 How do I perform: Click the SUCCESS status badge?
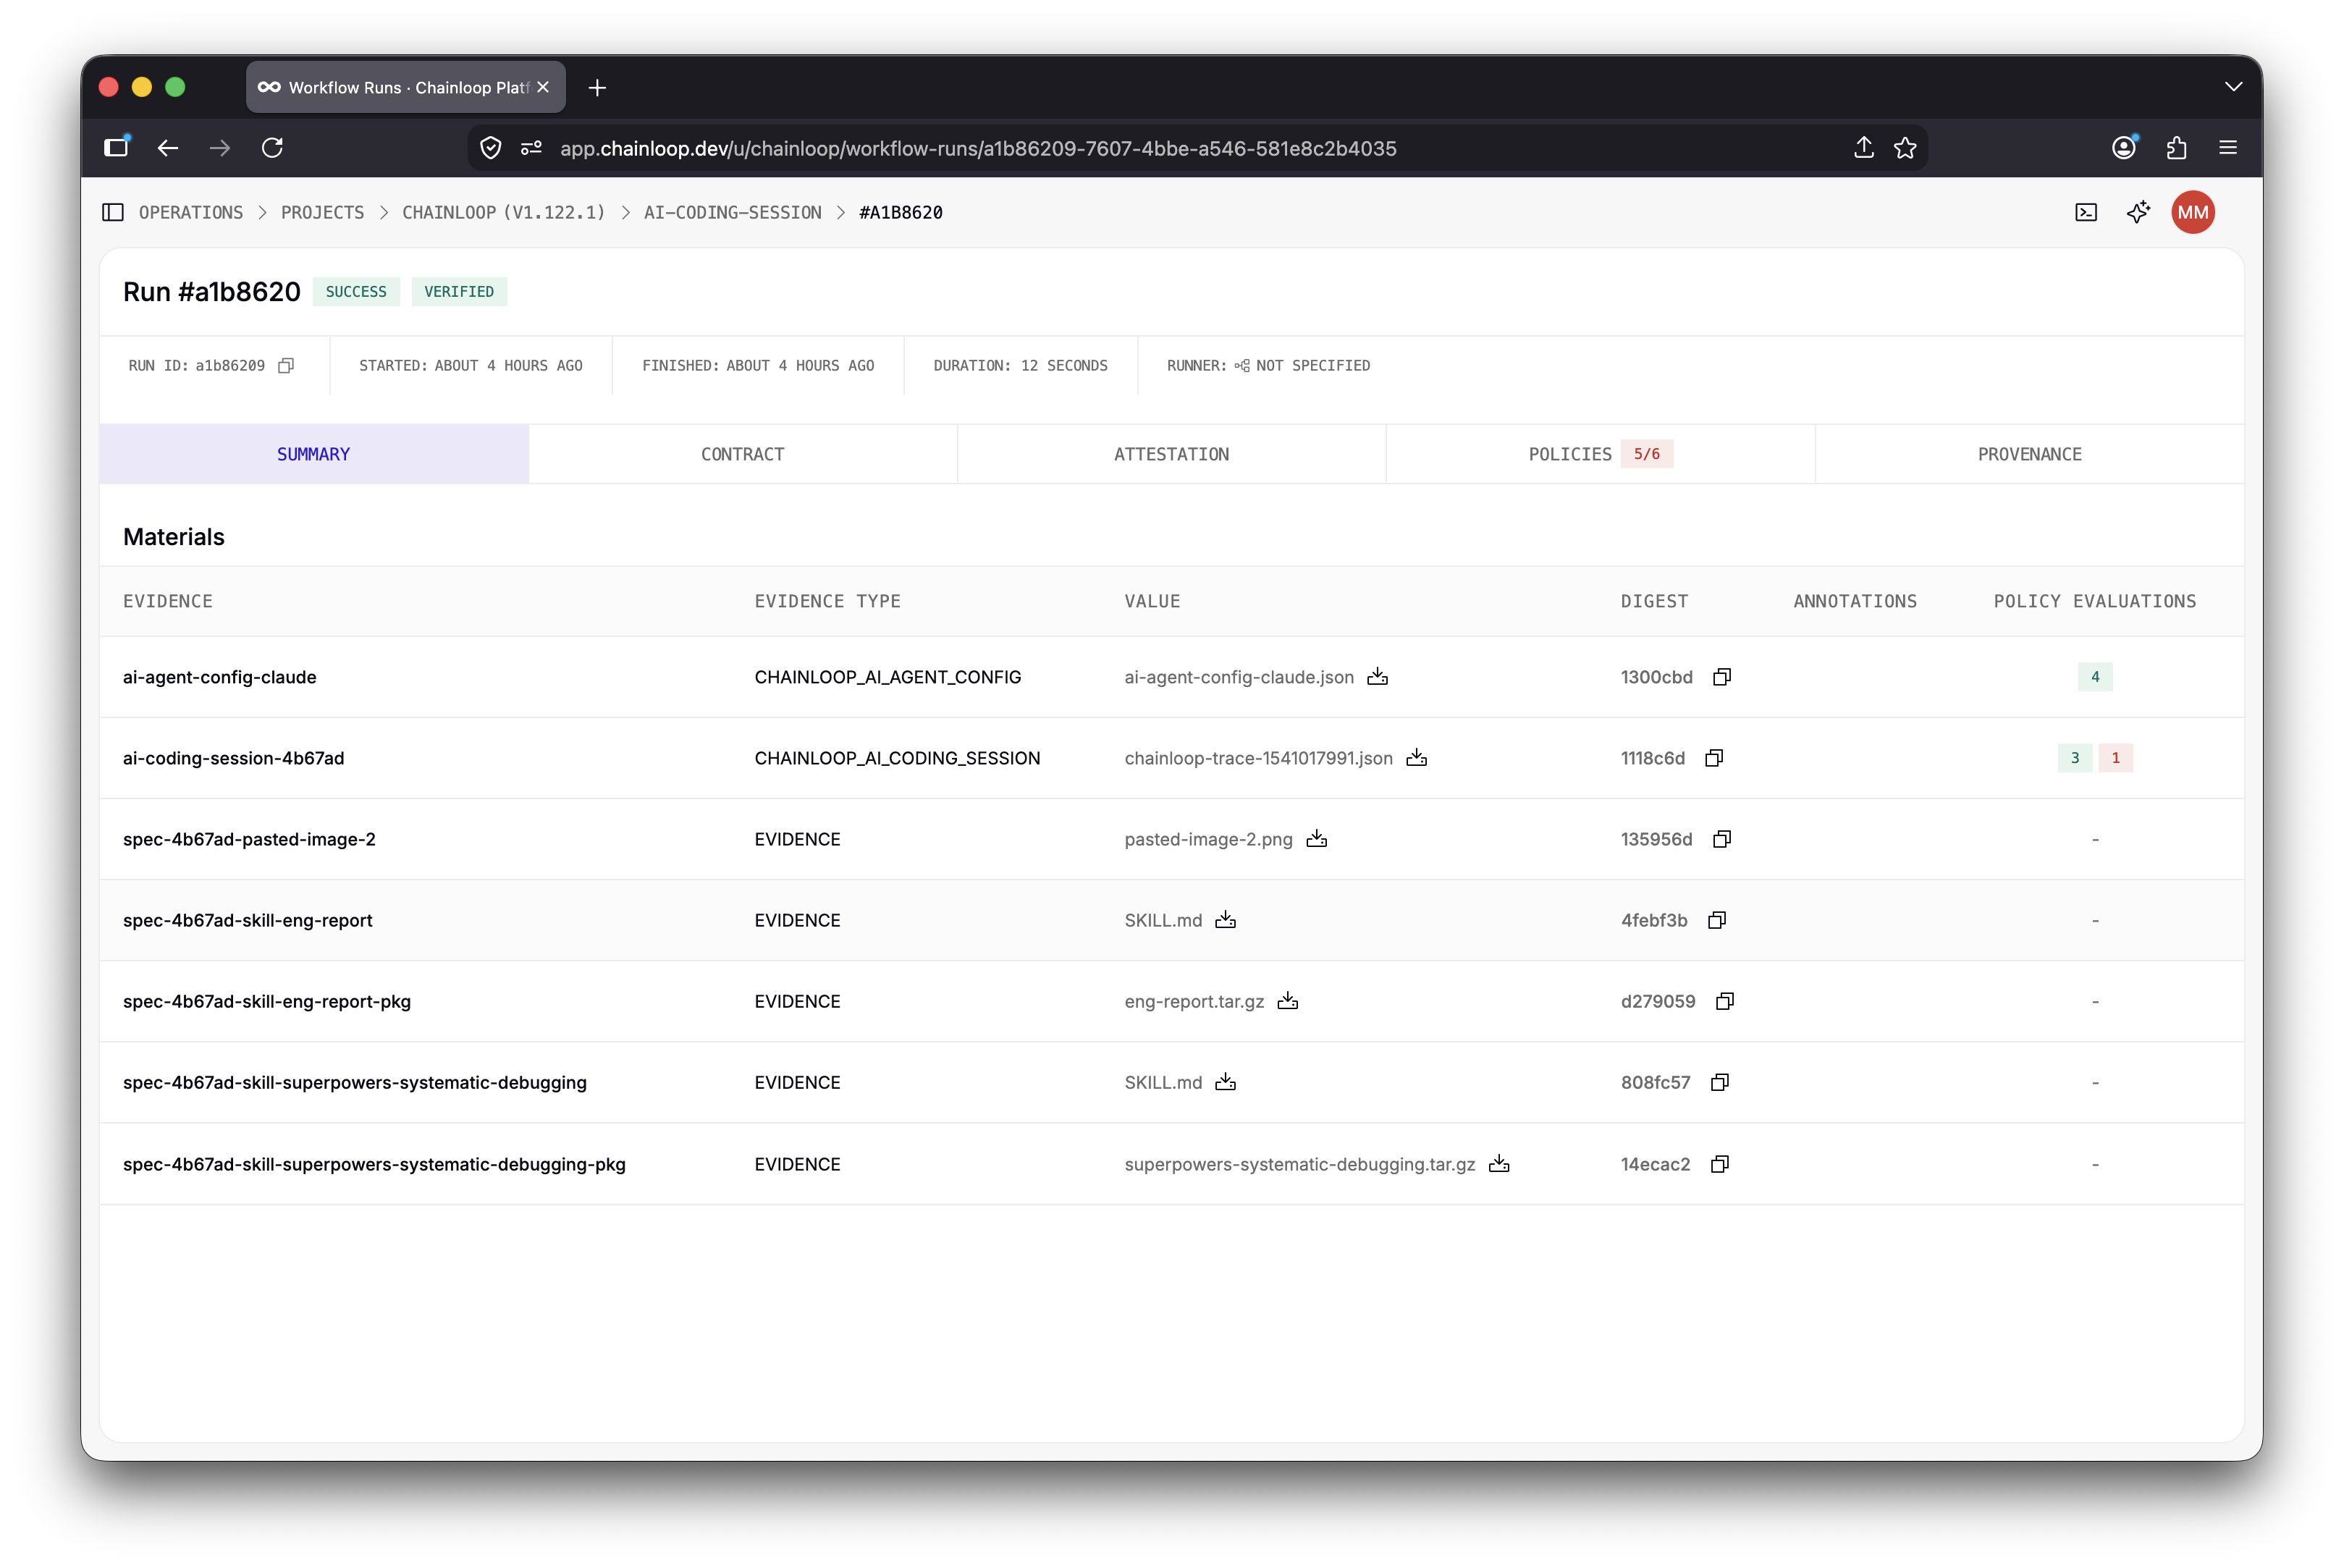[x=356, y=292]
